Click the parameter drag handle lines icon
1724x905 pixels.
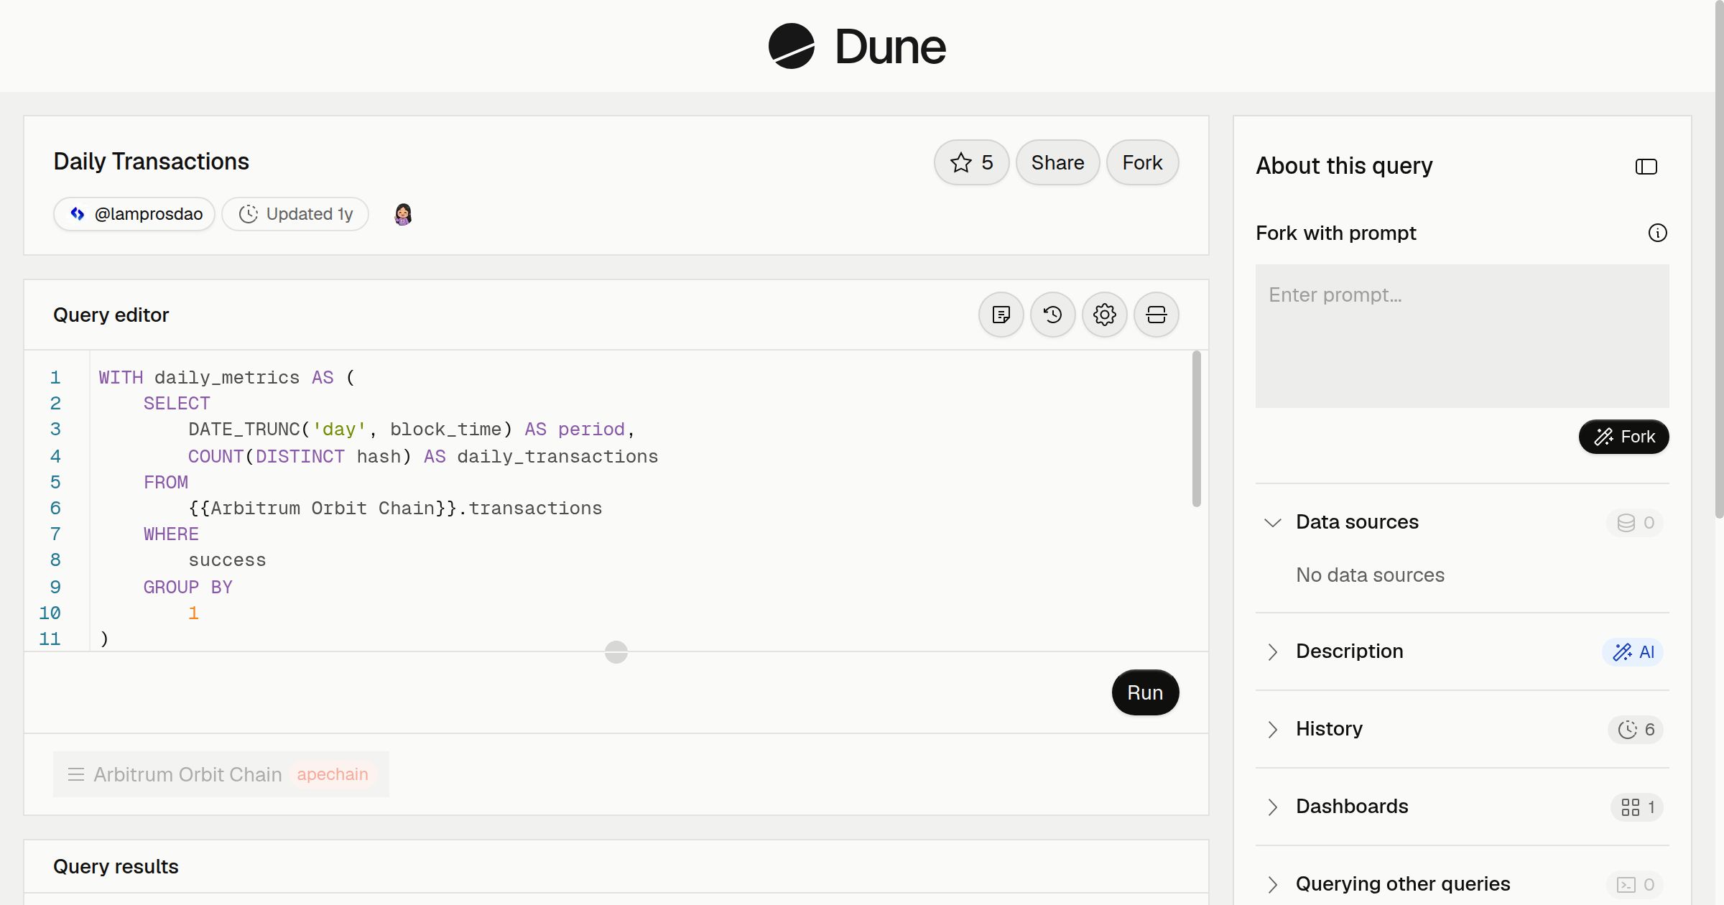(75, 774)
